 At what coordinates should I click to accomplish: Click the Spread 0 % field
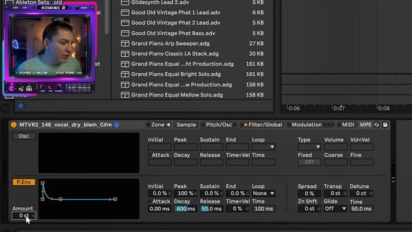309,193
